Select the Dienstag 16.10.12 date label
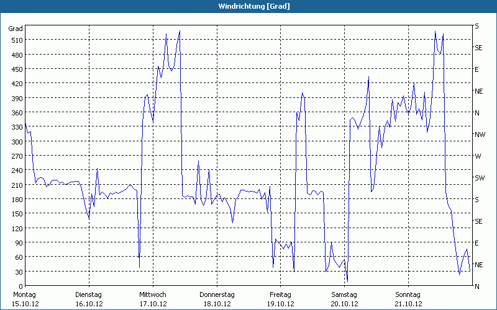The width and height of the screenshot is (497, 310). 88,299
